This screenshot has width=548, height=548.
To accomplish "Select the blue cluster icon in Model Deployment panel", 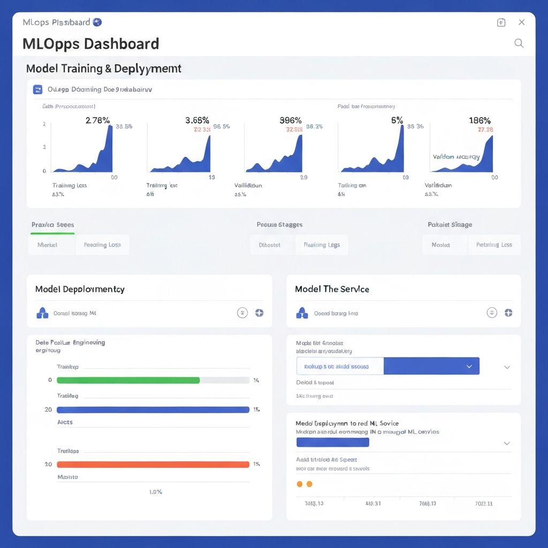I will pos(42,313).
